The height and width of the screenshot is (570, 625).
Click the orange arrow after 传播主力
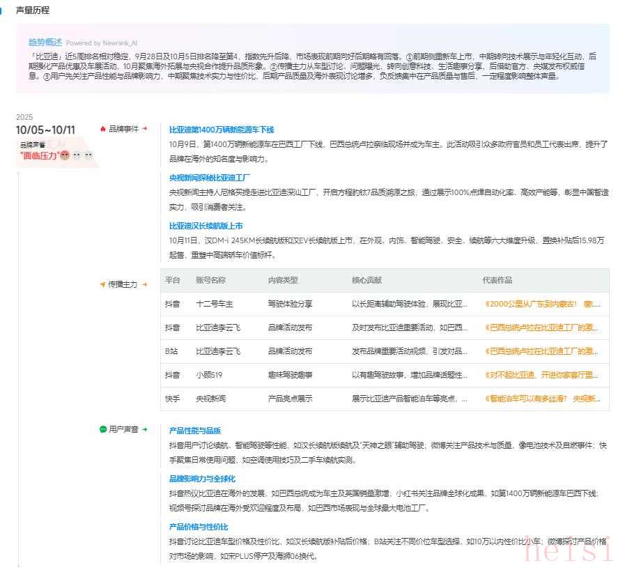(145, 284)
